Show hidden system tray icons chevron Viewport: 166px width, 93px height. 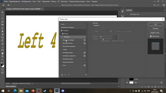coord(130,91)
